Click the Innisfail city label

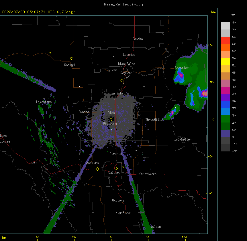pyautogui.click(x=119, y=93)
